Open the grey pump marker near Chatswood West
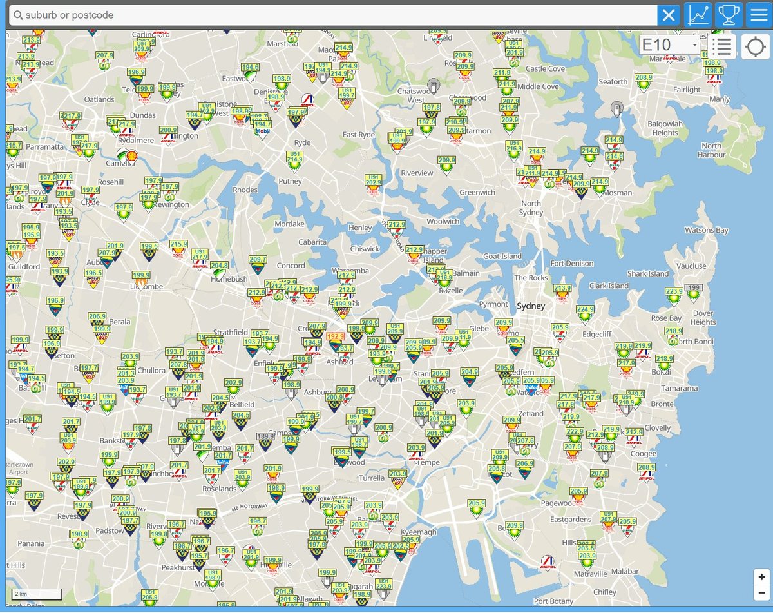This screenshot has height=613, width=773. point(435,85)
